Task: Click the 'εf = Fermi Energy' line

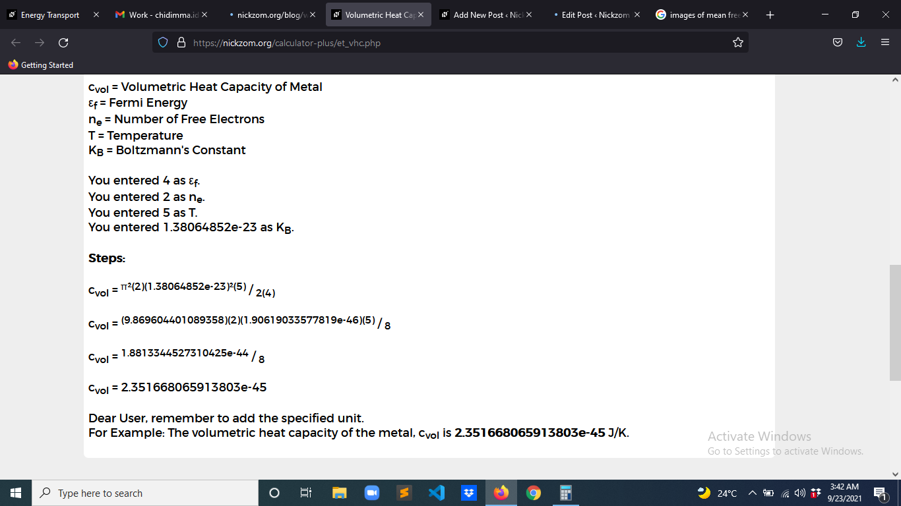Action: point(138,103)
